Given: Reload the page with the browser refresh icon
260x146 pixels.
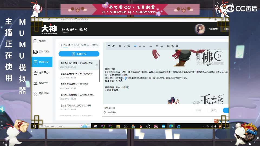Looking at the screenshot, I should [x=42, y=19].
